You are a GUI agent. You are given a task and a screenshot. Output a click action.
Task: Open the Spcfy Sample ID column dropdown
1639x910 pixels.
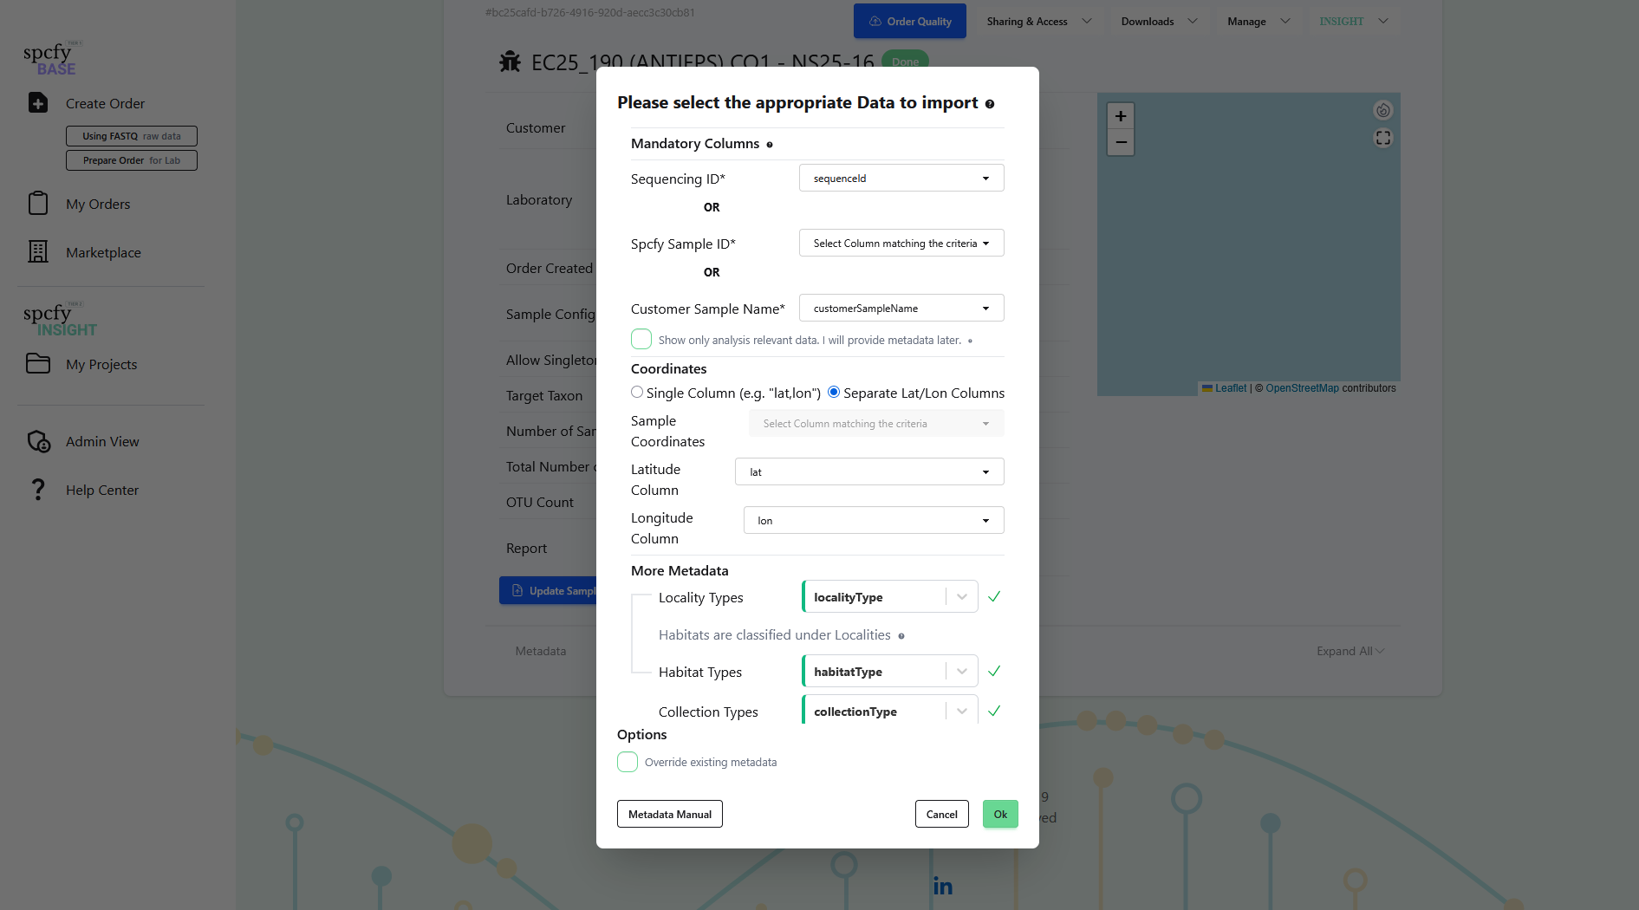click(x=901, y=243)
